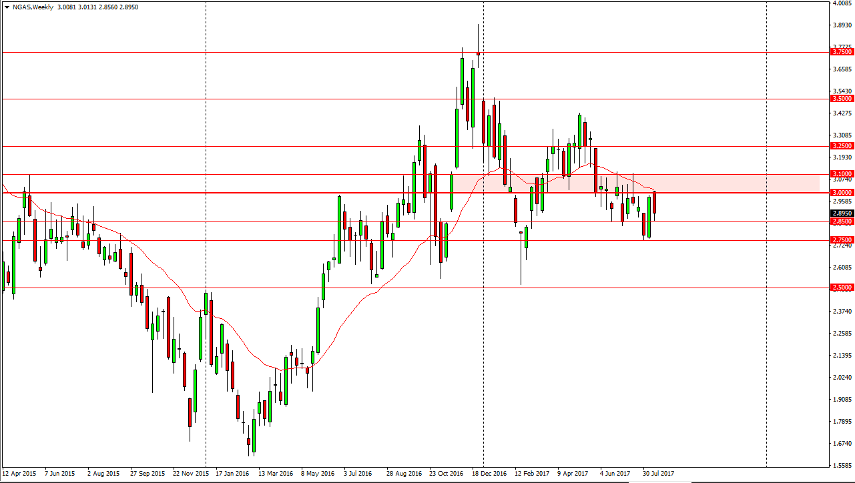Viewport: 855px width, 483px height.
Task: Select the 2.5000 red price label
Action: [840, 288]
